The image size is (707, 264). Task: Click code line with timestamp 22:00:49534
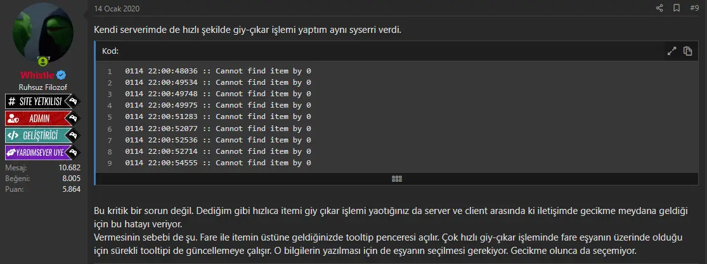(218, 82)
